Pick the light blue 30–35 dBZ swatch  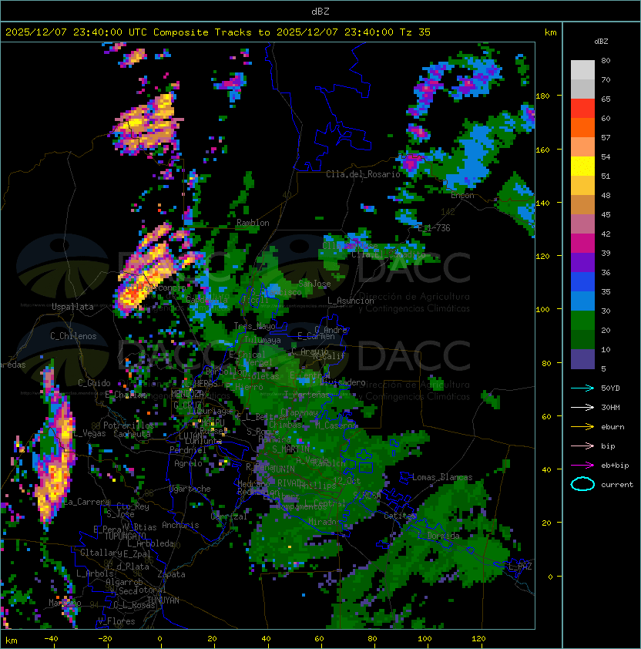tap(582, 301)
